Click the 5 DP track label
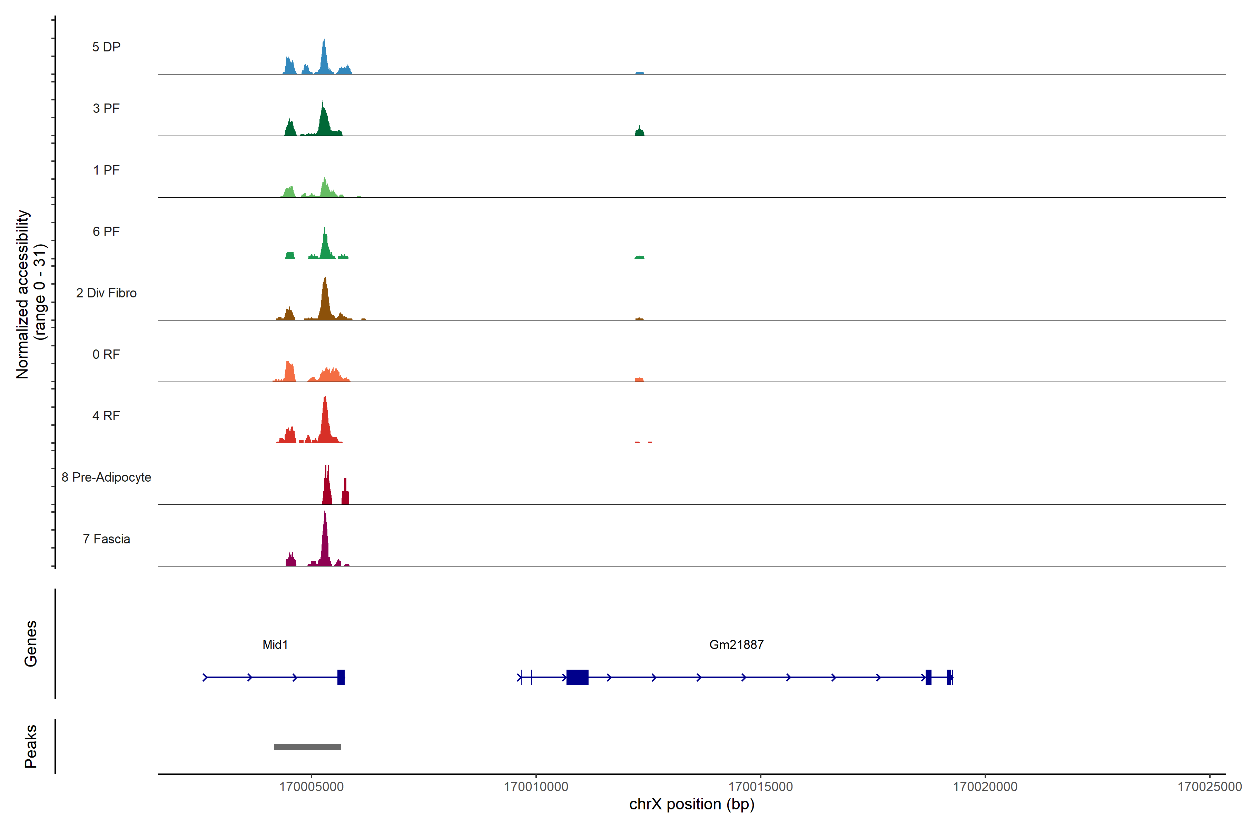This screenshot has width=1242, height=828. (x=106, y=47)
